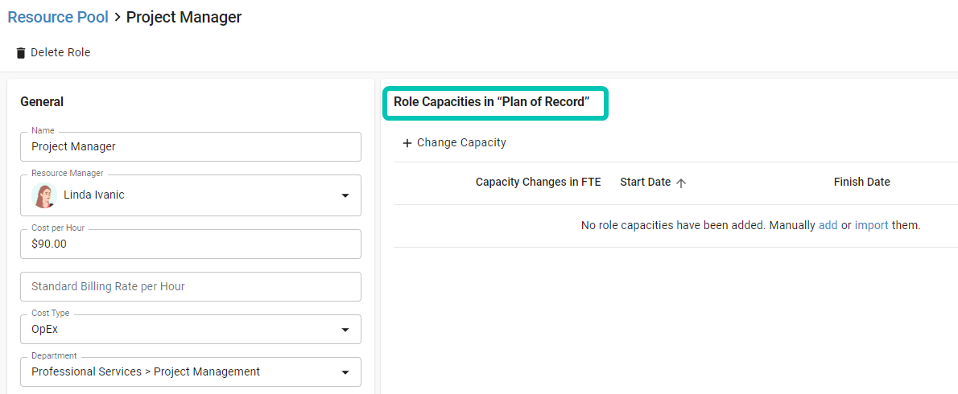The image size is (958, 394).
Task: Click the import link for role capacities
Action: pos(871,225)
